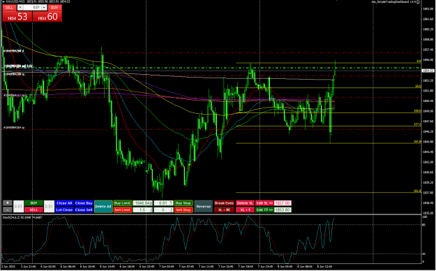Click the red dashboard SELL button
This screenshot has width=436, height=271.
click(33, 210)
